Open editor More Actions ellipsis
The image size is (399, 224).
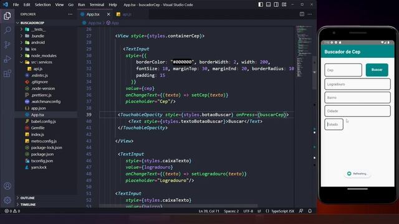310,14
